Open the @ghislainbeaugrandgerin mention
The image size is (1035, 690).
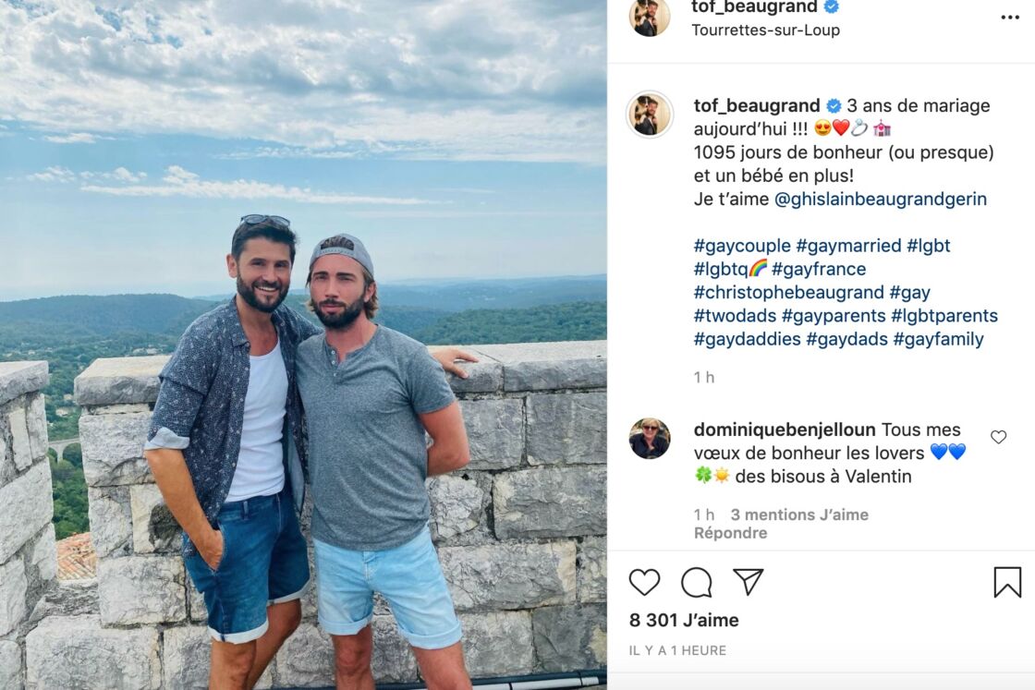pos(880,200)
